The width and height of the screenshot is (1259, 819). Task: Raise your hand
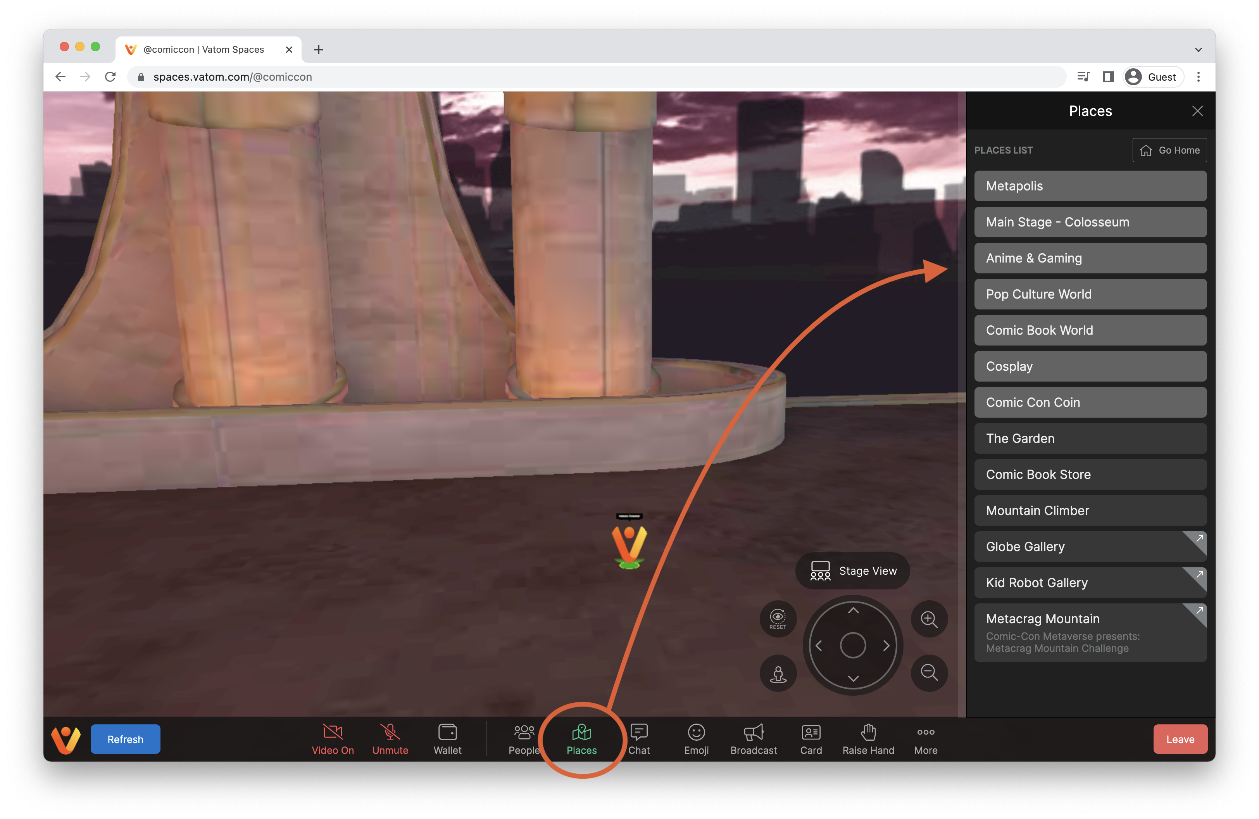point(868,739)
